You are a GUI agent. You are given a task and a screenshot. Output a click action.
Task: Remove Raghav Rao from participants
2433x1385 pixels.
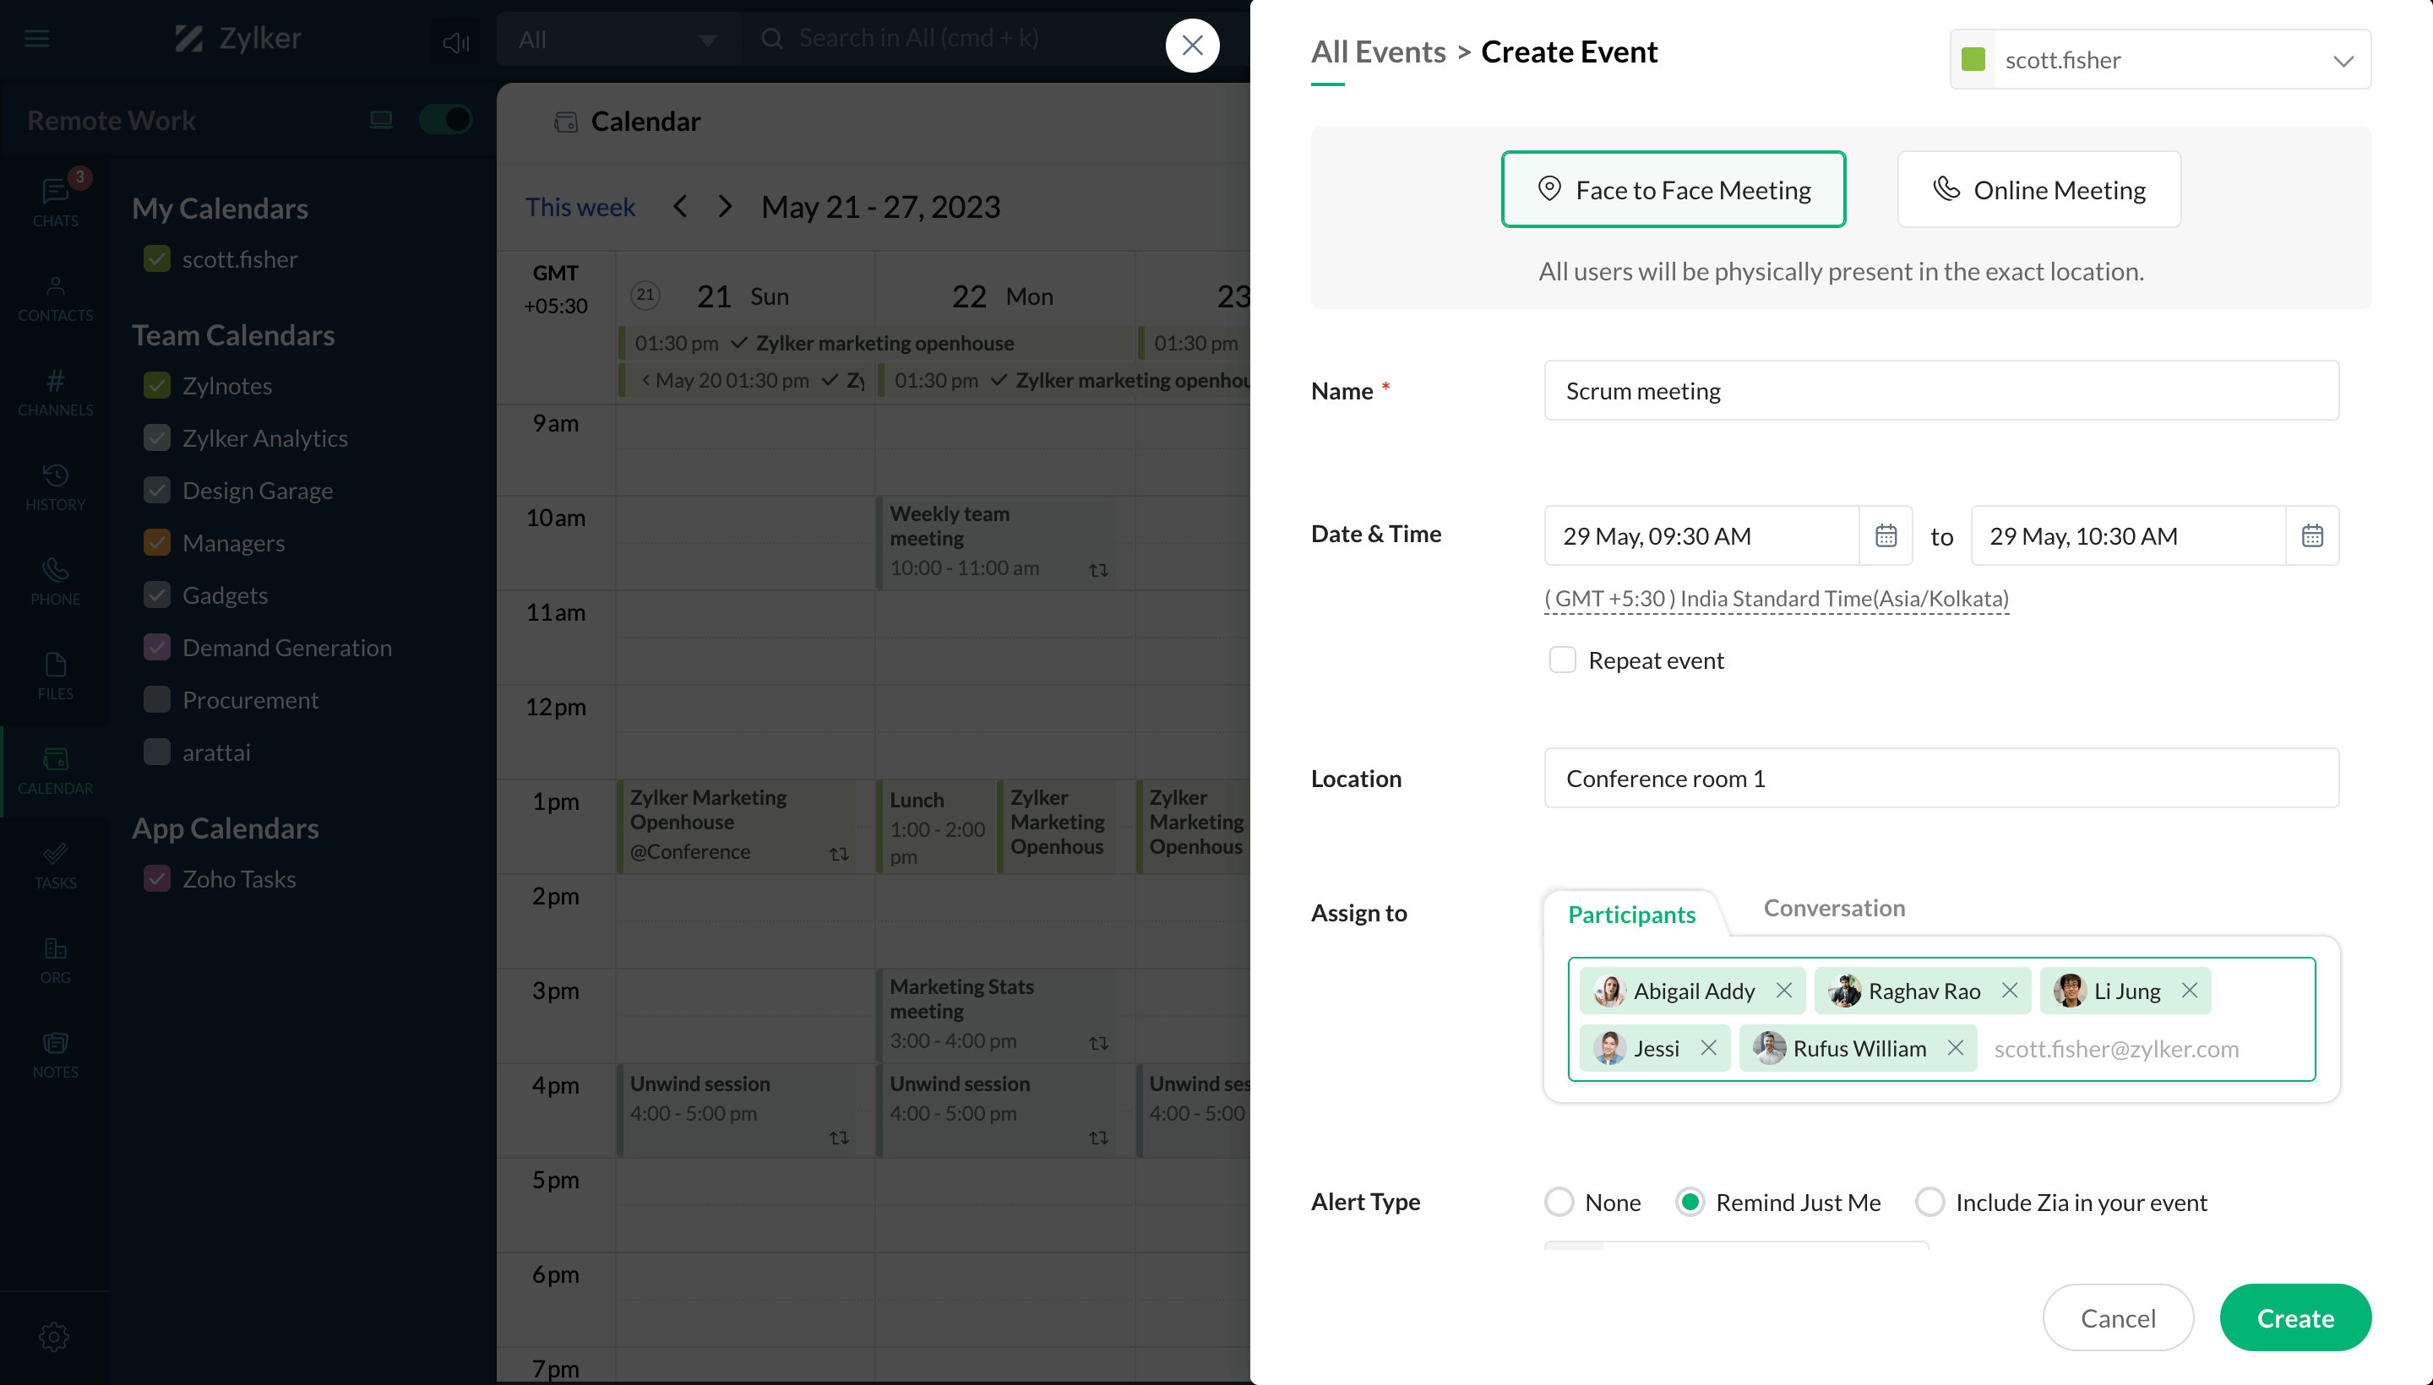(x=2010, y=991)
